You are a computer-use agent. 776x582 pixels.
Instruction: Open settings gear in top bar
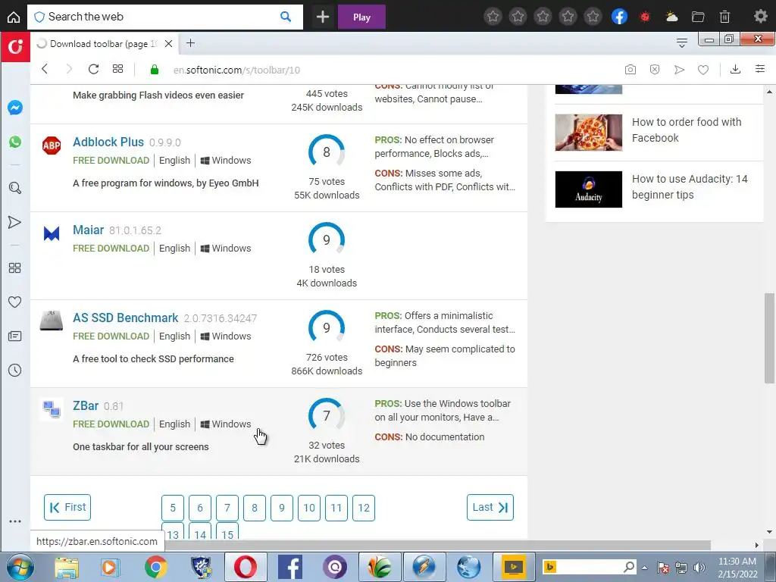tap(761, 17)
